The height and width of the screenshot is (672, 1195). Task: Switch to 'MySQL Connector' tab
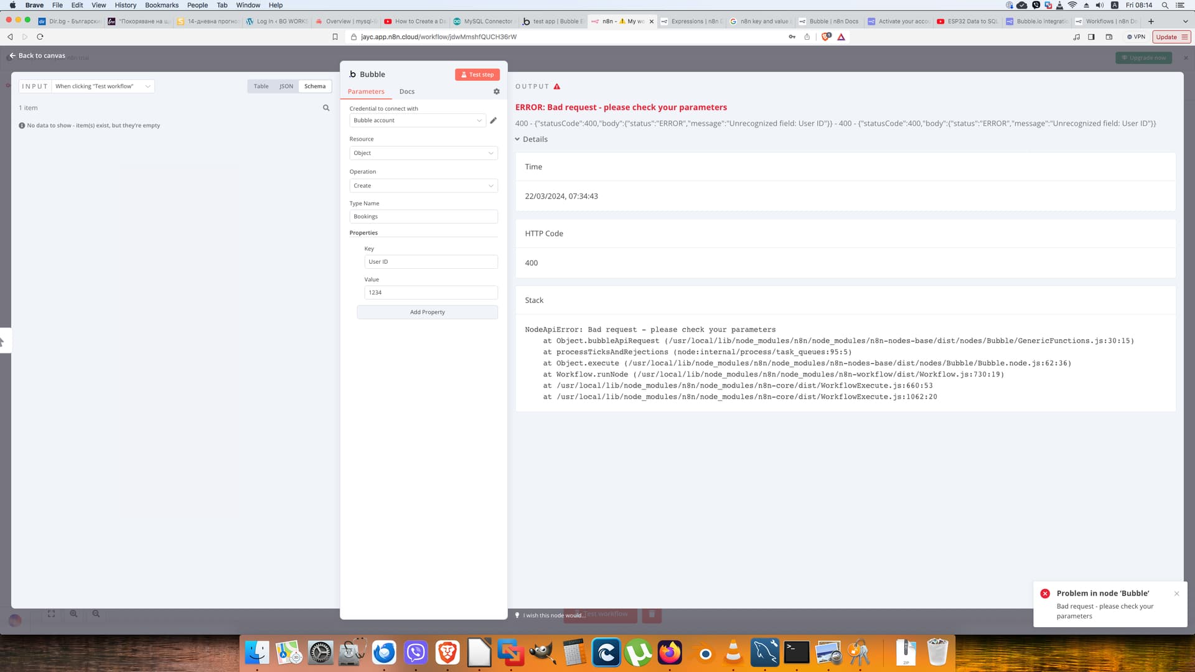(484, 21)
